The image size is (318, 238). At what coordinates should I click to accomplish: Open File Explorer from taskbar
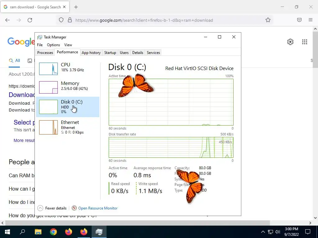coord(38,232)
